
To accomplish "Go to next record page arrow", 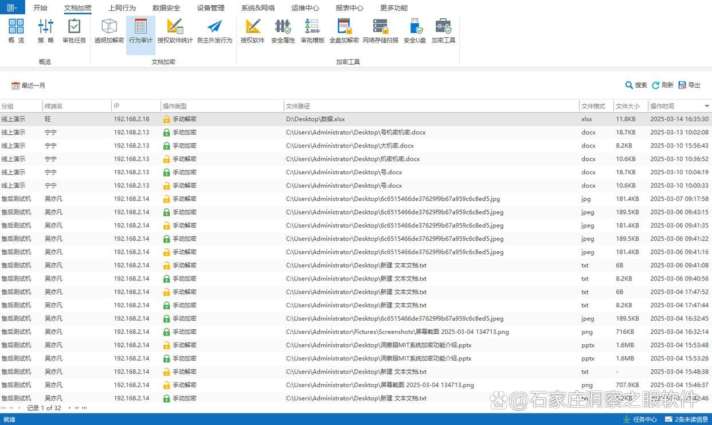I will point(70,408).
